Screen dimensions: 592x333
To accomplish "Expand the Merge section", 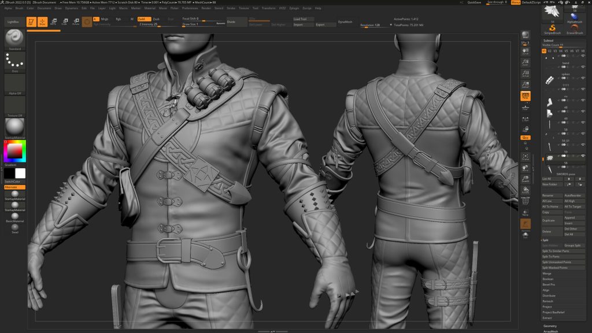I will click(547, 273).
